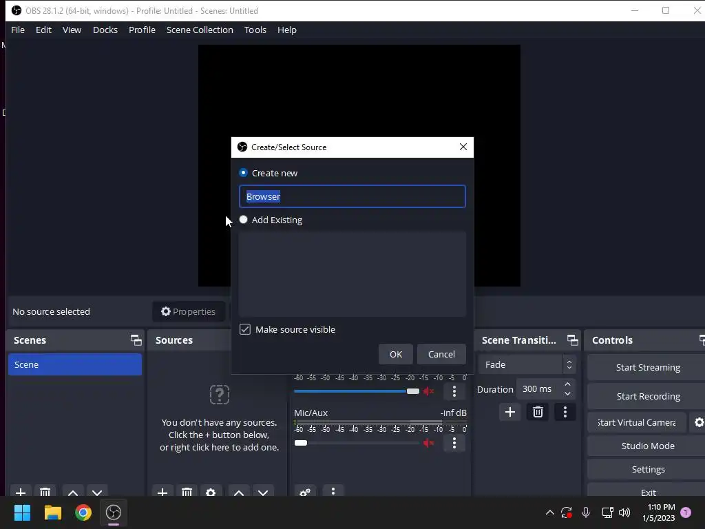Toggle mute on the Mic/Aux channel
The height and width of the screenshot is (529, 705).
pos(428,443)
